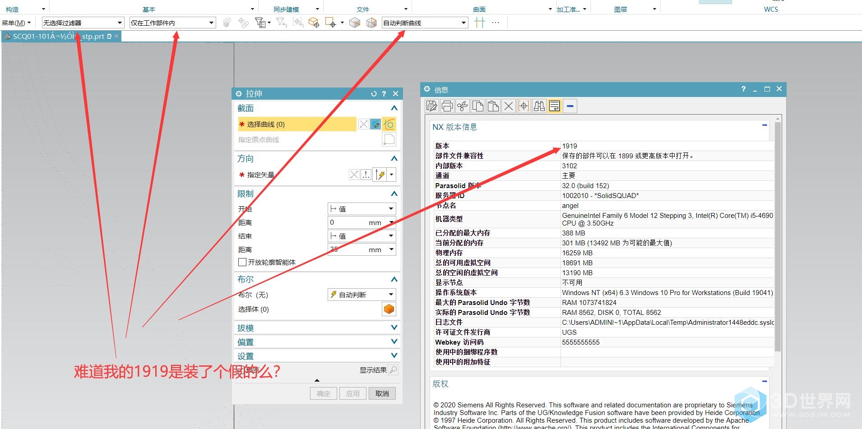Image resolution: width=862 pixels, height=429 pixels.
Task: Open the File ribbon group dropdown
Action: click(406, 9)
